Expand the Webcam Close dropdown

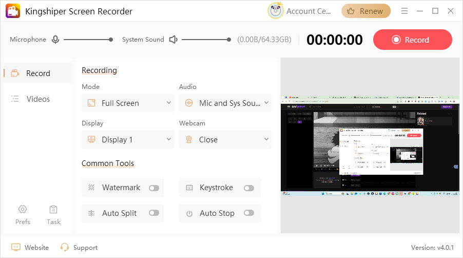click(x=225, y=139)
